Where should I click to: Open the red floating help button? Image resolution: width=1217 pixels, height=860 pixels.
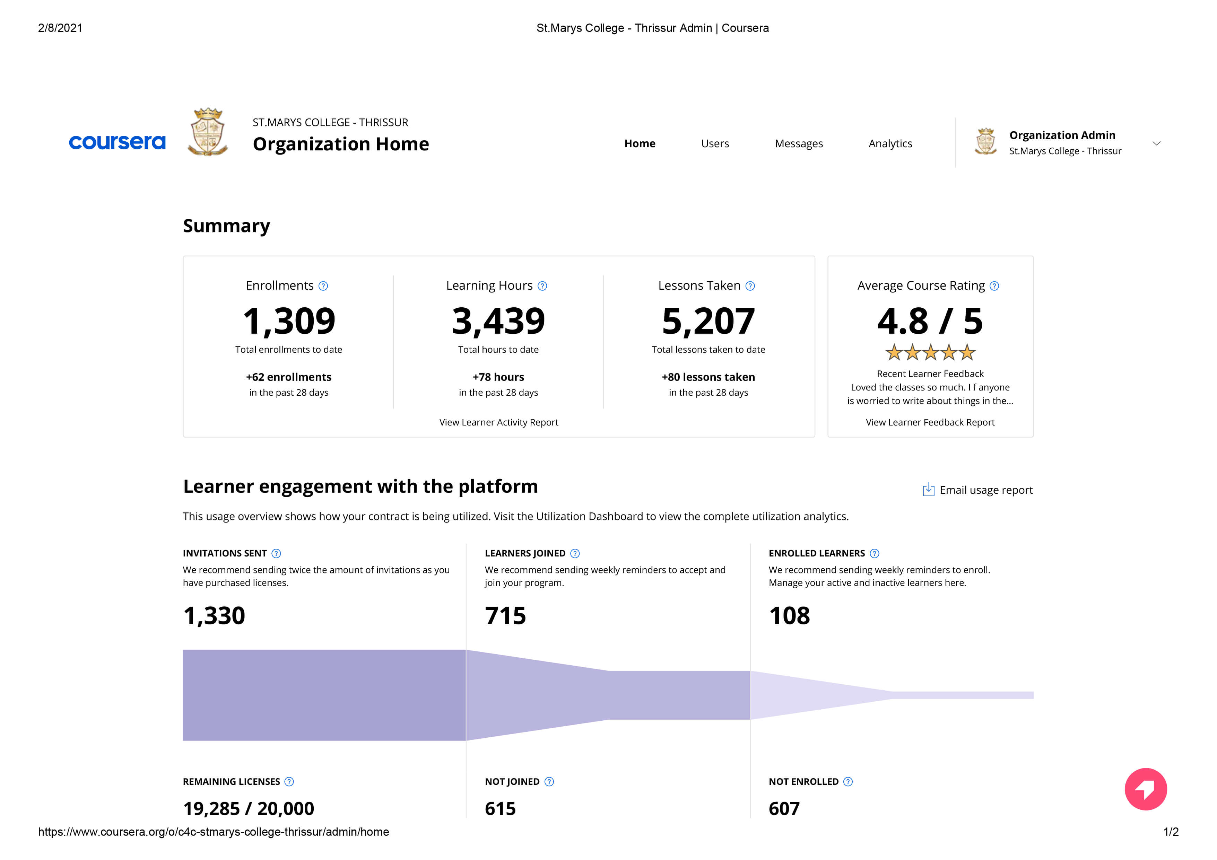click(1146, 789)
